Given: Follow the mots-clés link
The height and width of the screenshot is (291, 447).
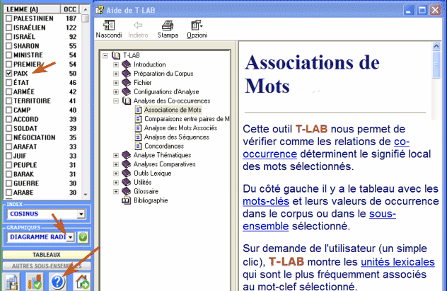Looking at the screenshot, I should pyautogui.click(x=266, y=201).
